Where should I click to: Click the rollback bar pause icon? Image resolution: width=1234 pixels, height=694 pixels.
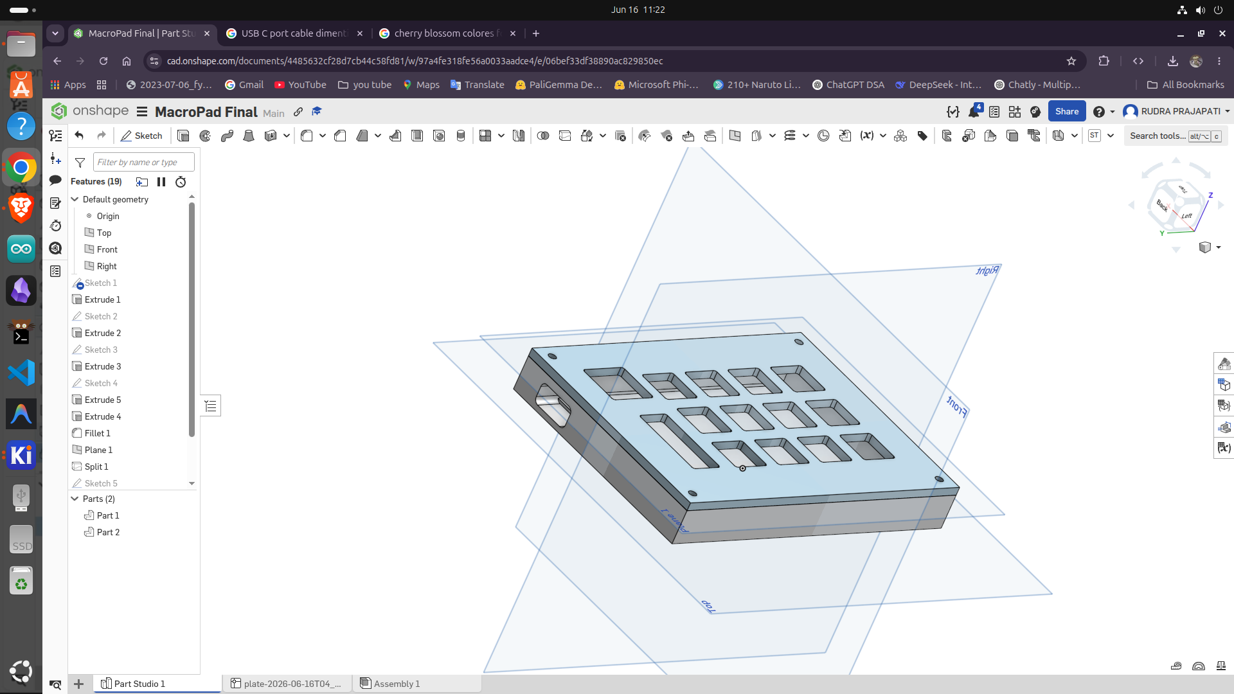[x=161, y=182]
